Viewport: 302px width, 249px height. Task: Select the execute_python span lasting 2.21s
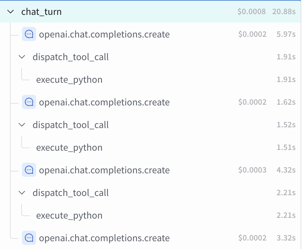click(69, 215)
